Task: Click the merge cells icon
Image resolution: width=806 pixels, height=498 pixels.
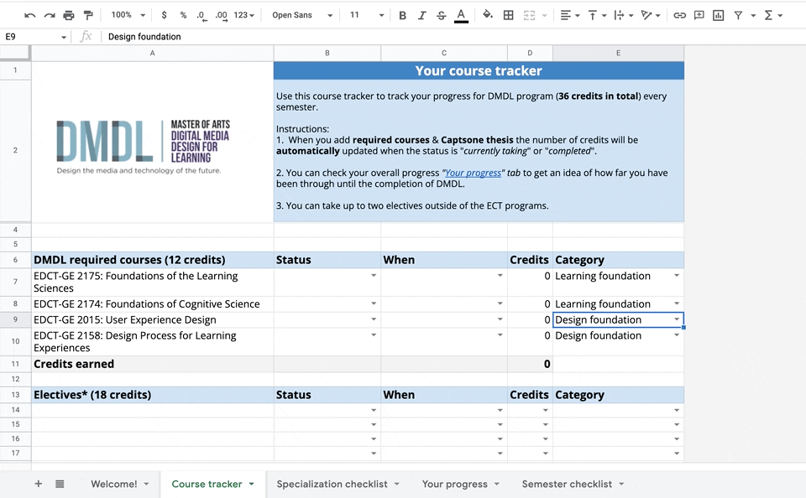Action: [x=529, y=15]
